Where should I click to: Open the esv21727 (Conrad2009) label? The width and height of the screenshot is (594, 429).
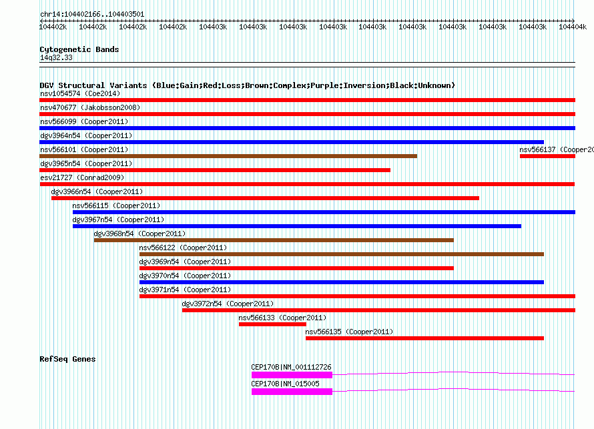point(82,177)
